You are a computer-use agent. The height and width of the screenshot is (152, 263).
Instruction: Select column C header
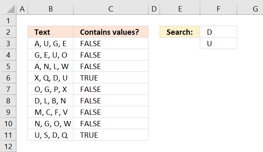[111, 9]
